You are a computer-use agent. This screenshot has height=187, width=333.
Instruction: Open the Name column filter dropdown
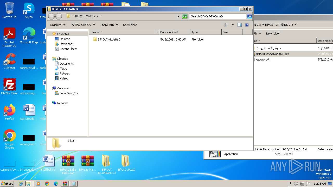157,32
